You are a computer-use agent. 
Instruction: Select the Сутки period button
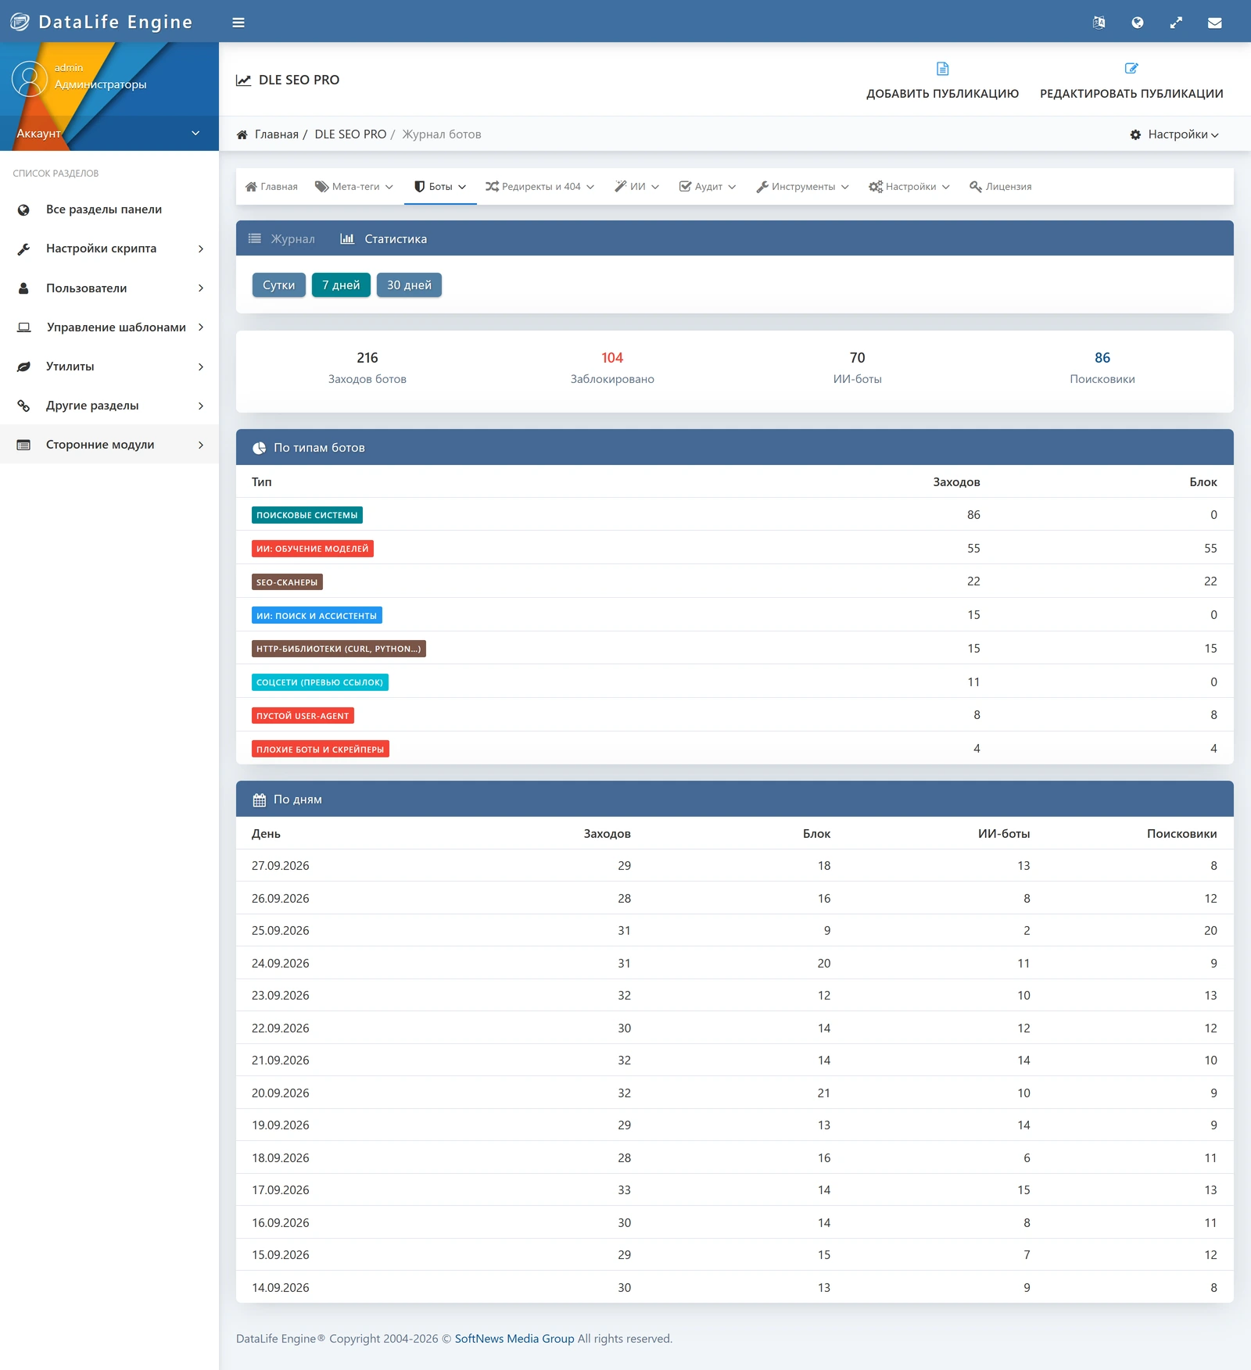pos(278,285)
